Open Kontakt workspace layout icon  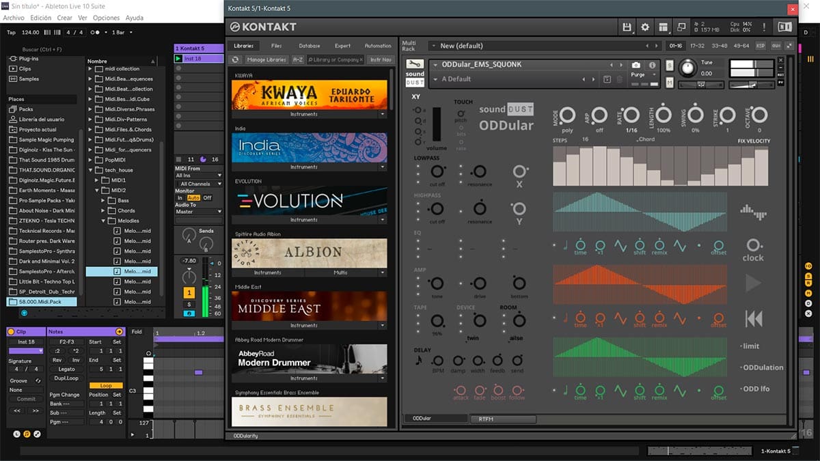click(x=663, y=27)
